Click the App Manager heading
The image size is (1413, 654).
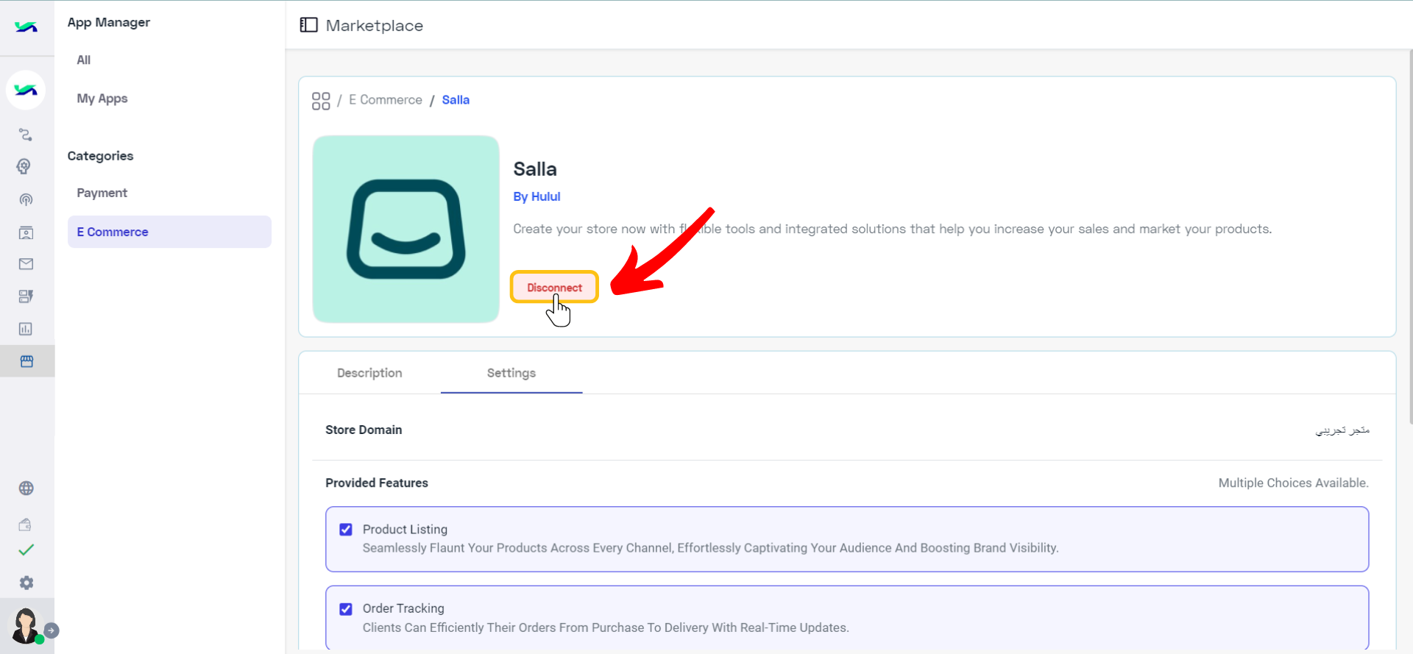point(109,22)
